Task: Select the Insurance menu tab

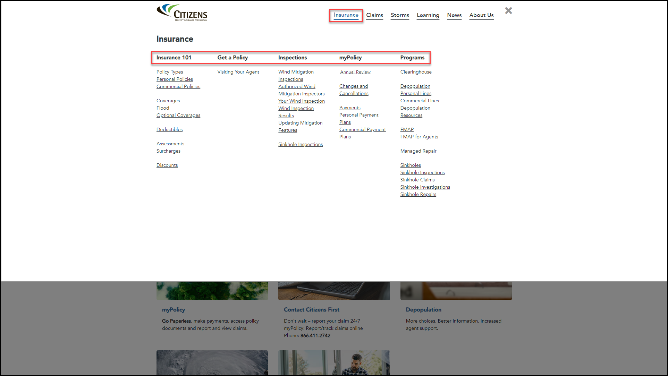Action: point(346,15)
